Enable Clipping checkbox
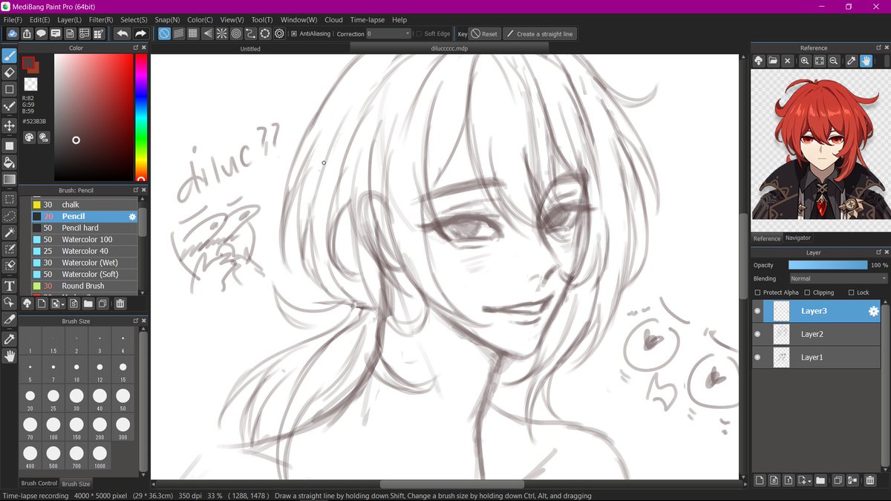This screenshot has width=891, height=501. [807, 292]
